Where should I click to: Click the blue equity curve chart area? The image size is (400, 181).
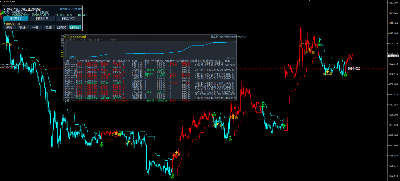click(x=150, y=49)
